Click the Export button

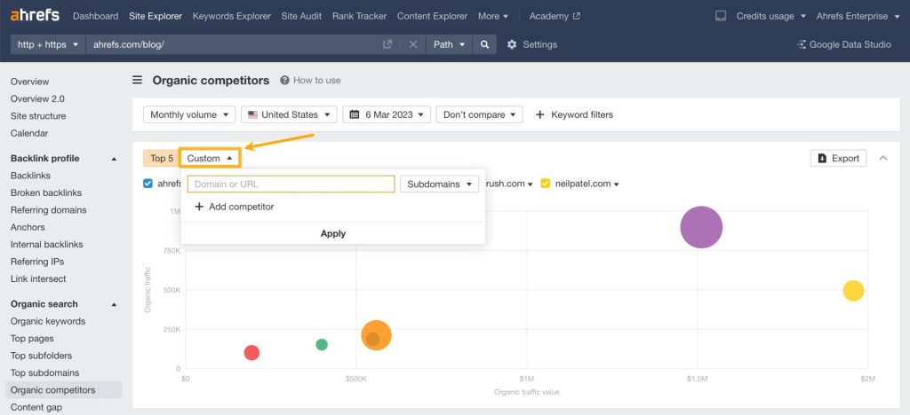838,158
